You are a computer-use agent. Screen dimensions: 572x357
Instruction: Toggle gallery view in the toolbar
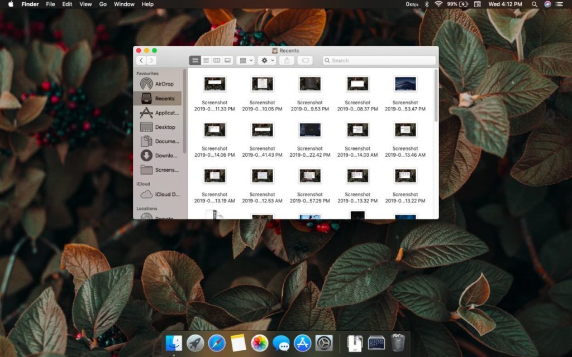pos(227,60)
